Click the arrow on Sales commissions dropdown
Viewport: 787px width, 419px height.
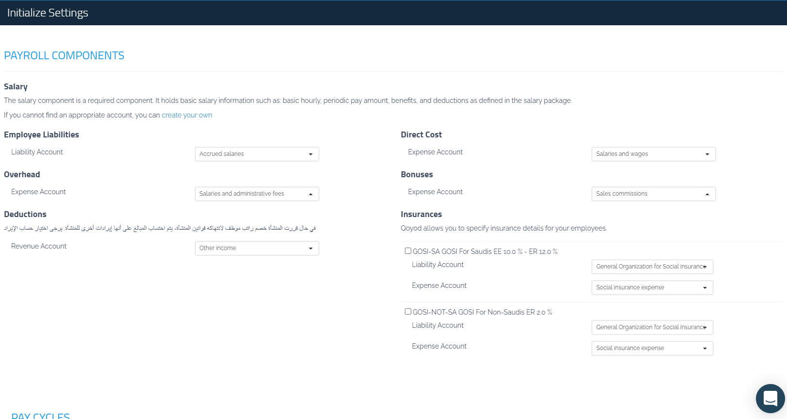click(x=707, y=194)
